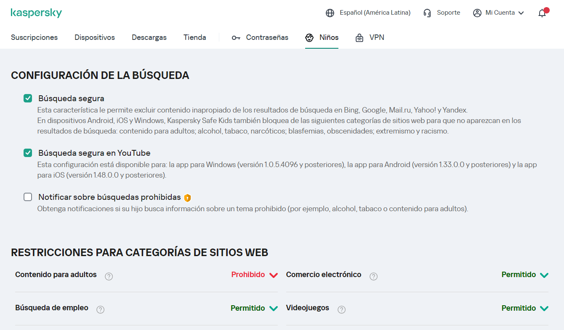Enable Notificar sobre búsquedas prohibidas checkbox

pyautogui.click(x=28, y=197)
